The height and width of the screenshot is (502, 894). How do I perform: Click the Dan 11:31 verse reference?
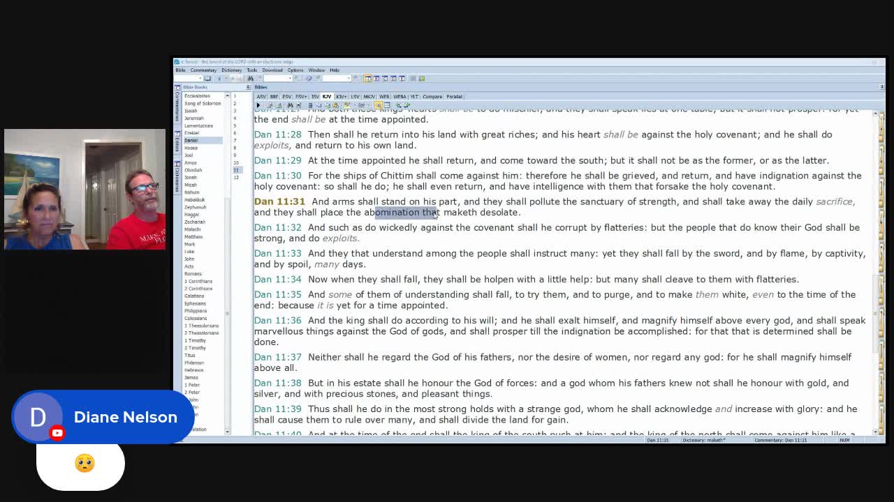(279, 201)
